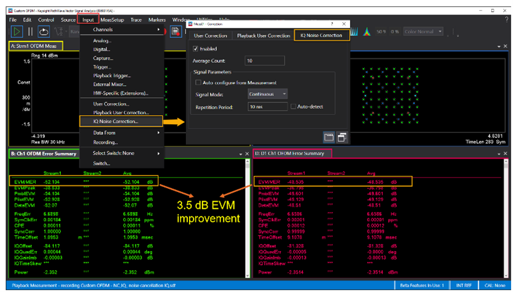
Task: Open the Signal Mode dropdown
Action: (x=267, y=94)
